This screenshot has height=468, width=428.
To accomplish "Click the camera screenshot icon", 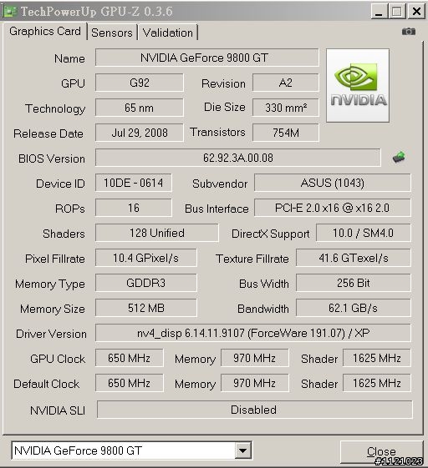I will pos(409,32).
